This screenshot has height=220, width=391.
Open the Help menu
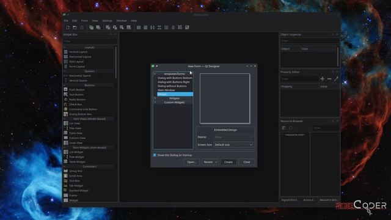(134, 21)
